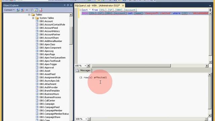Select DBO.BusinessProcess table
The height and width of the screenshot is (121, 215).
[x=50, y=97]
